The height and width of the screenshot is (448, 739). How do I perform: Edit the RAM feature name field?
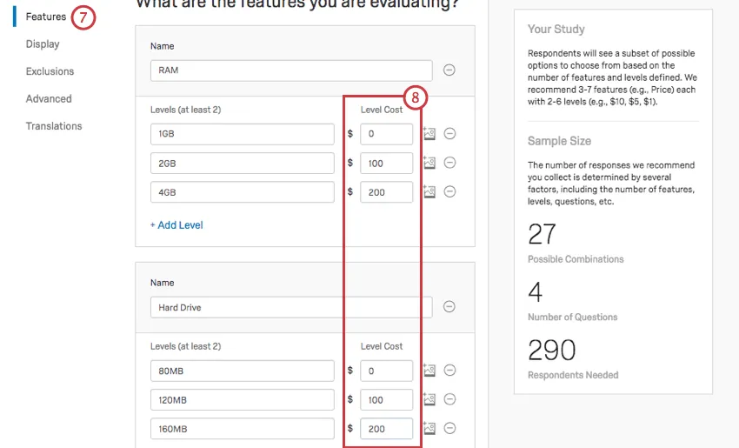point(290,70)
